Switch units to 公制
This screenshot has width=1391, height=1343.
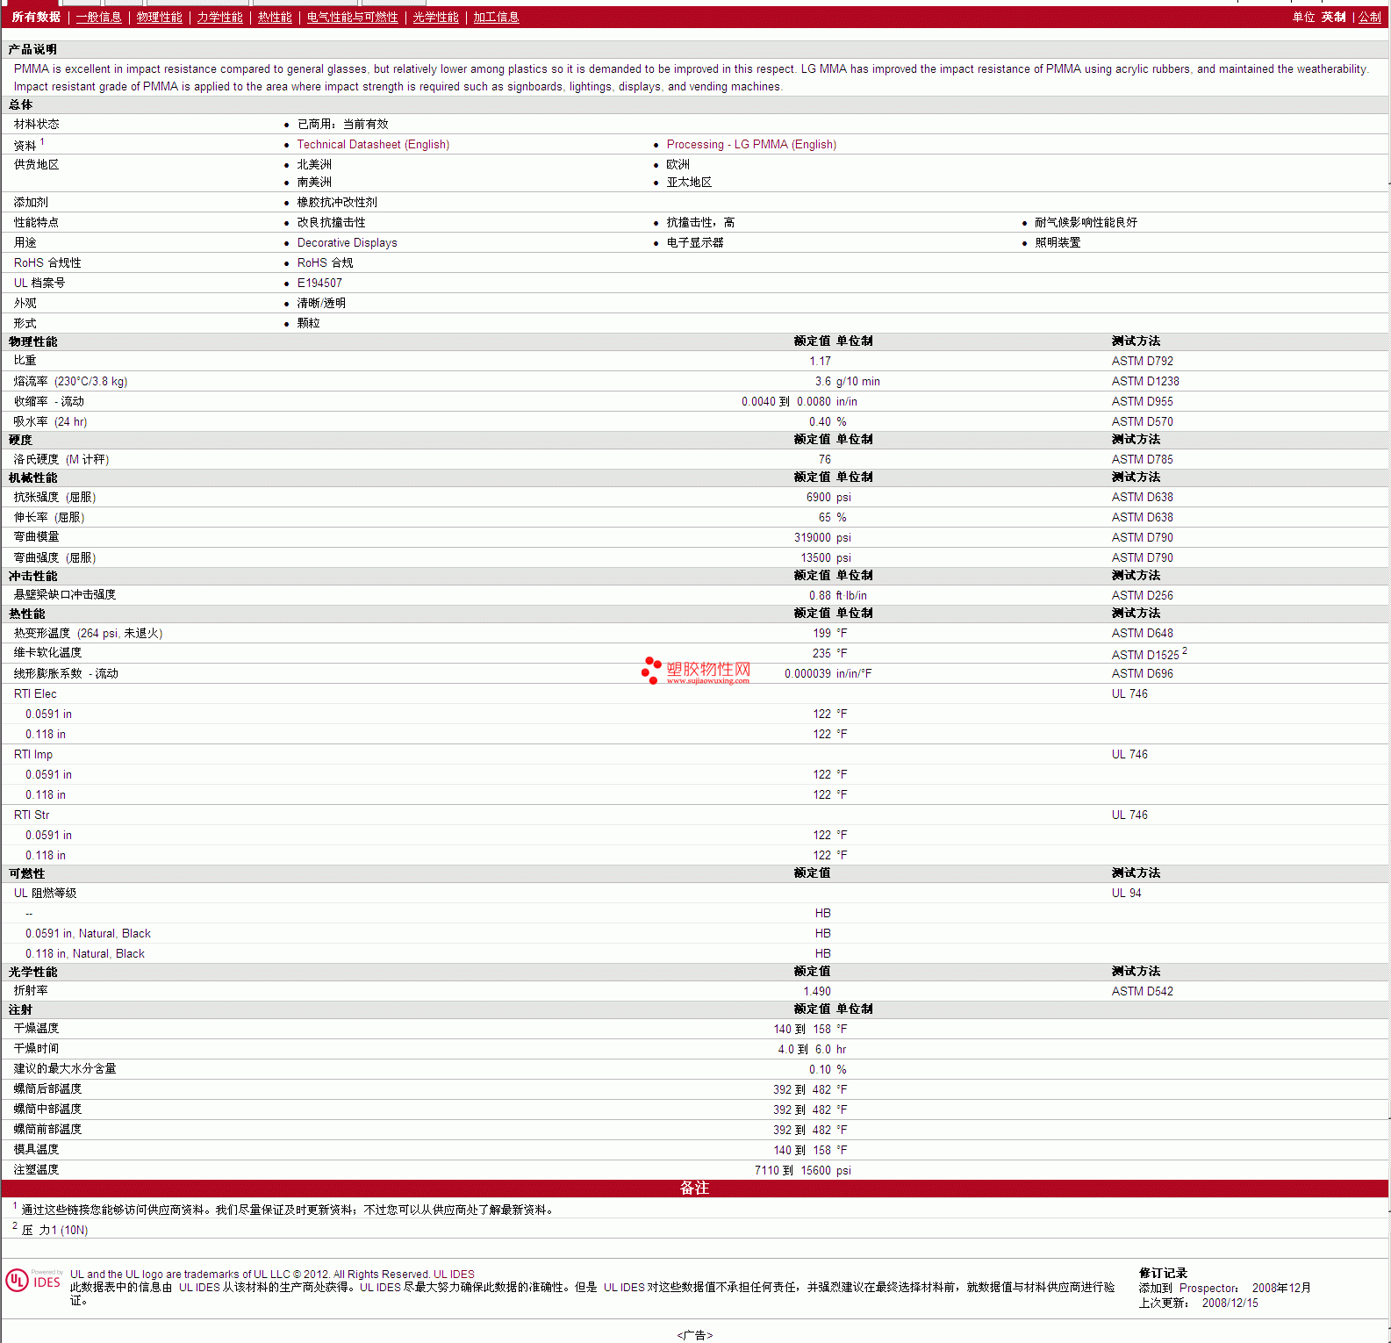[1369, 18]
